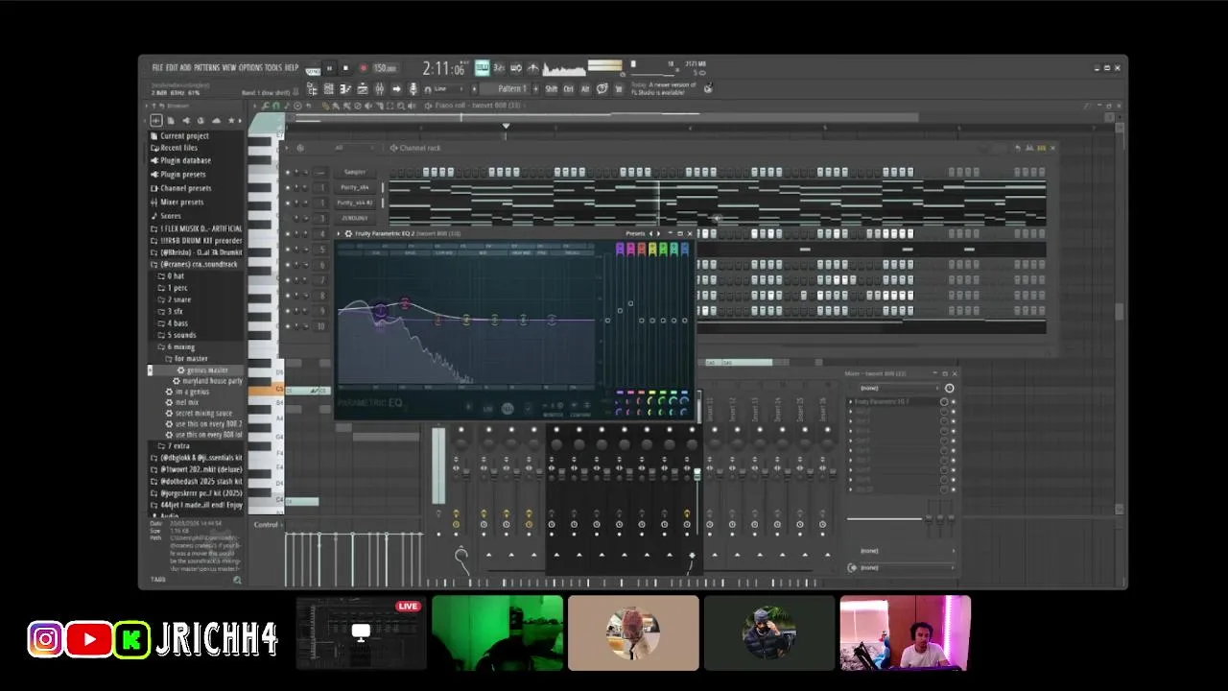This screenshot has width=1228, height=691.
Task: Mute the Sampler channel via its LED
Action: [287, 173]
